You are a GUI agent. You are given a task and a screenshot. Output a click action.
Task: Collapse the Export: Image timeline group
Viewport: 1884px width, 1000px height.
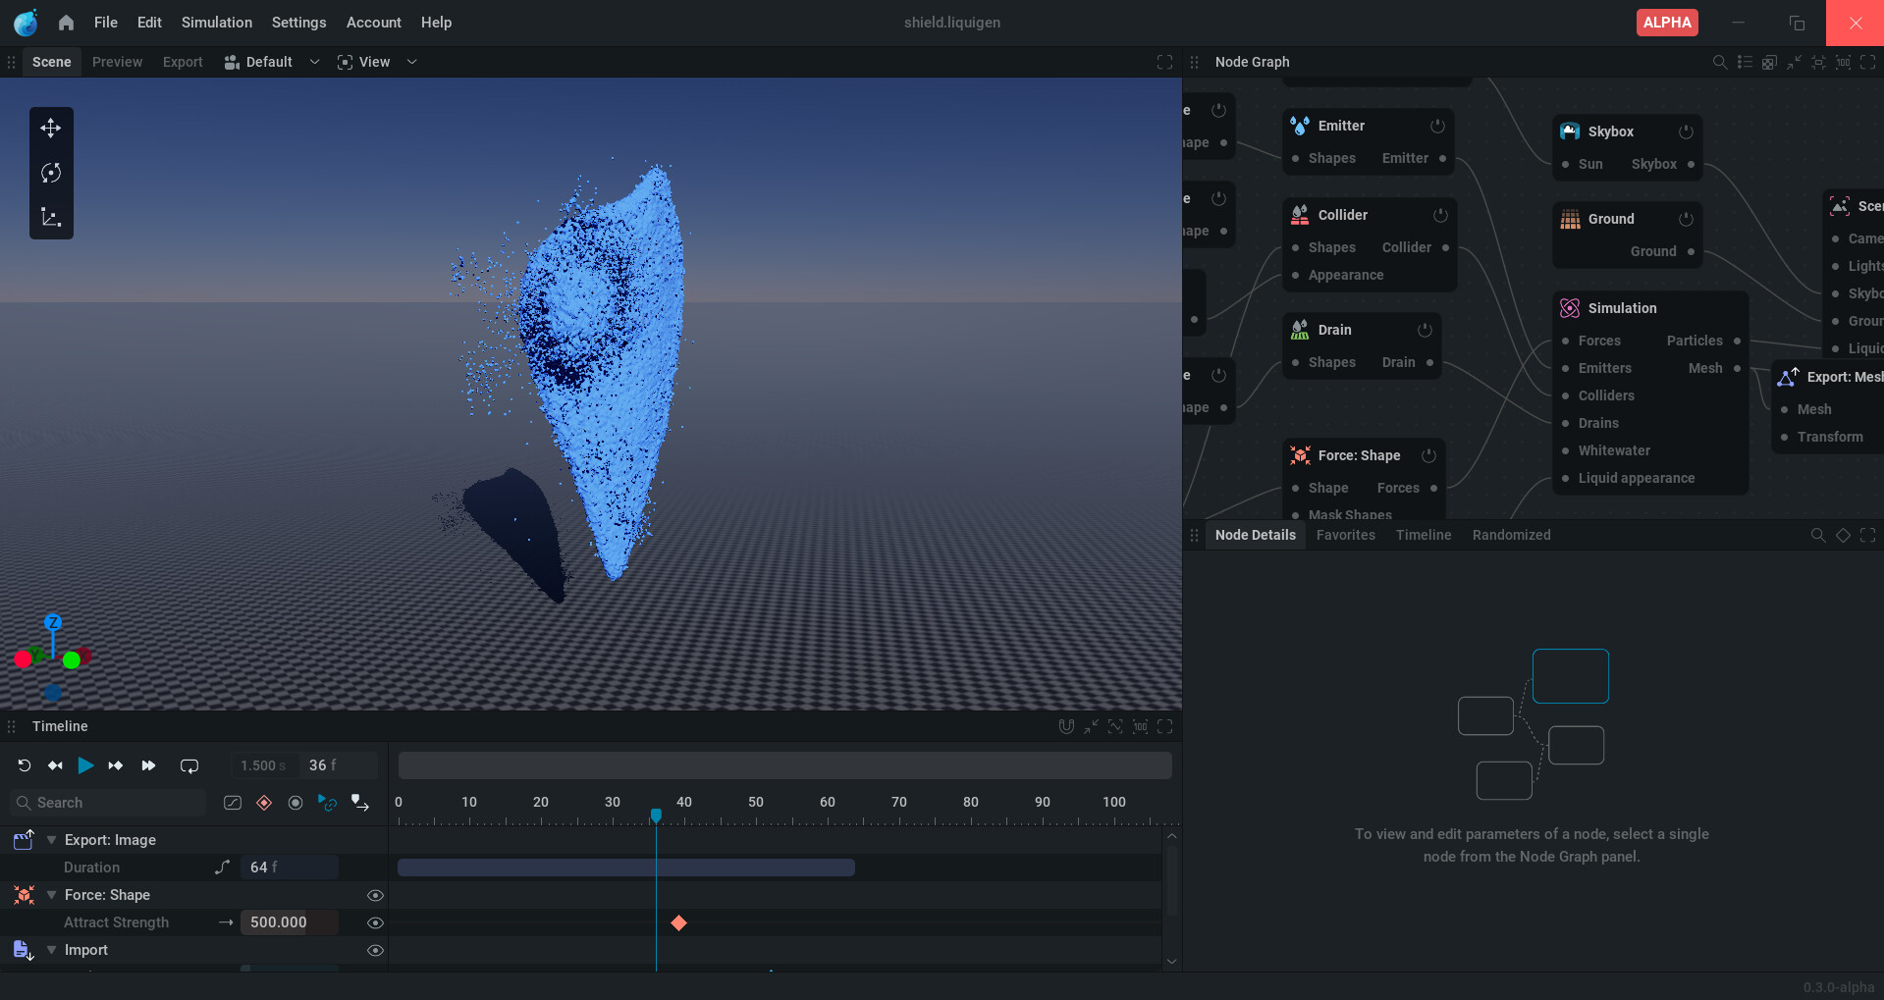[51, 840]
